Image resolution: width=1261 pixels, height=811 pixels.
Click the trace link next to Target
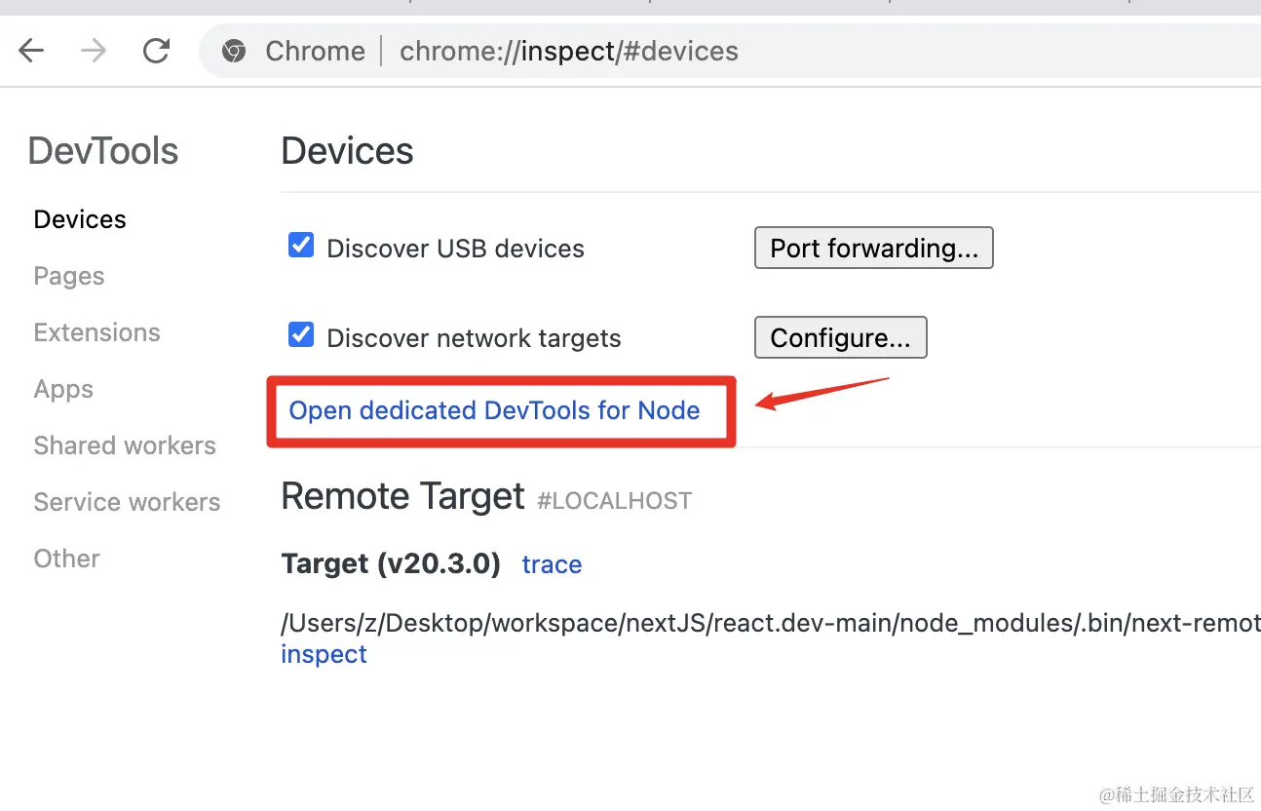(x=552, y=564)
